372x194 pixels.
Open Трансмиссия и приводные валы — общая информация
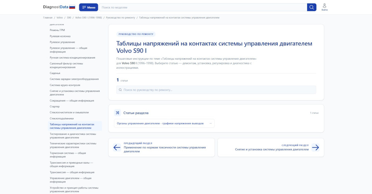pyautogui.click(x=71, y=164)
